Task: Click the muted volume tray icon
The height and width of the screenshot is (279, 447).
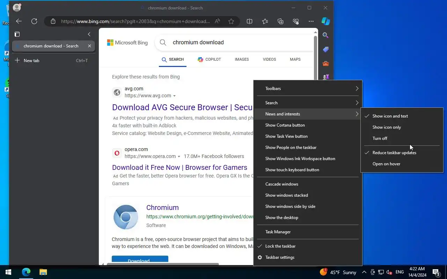Action: pos(389,272)
